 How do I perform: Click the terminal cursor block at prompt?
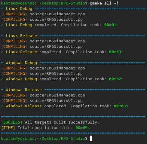click(x=91, y=138)
